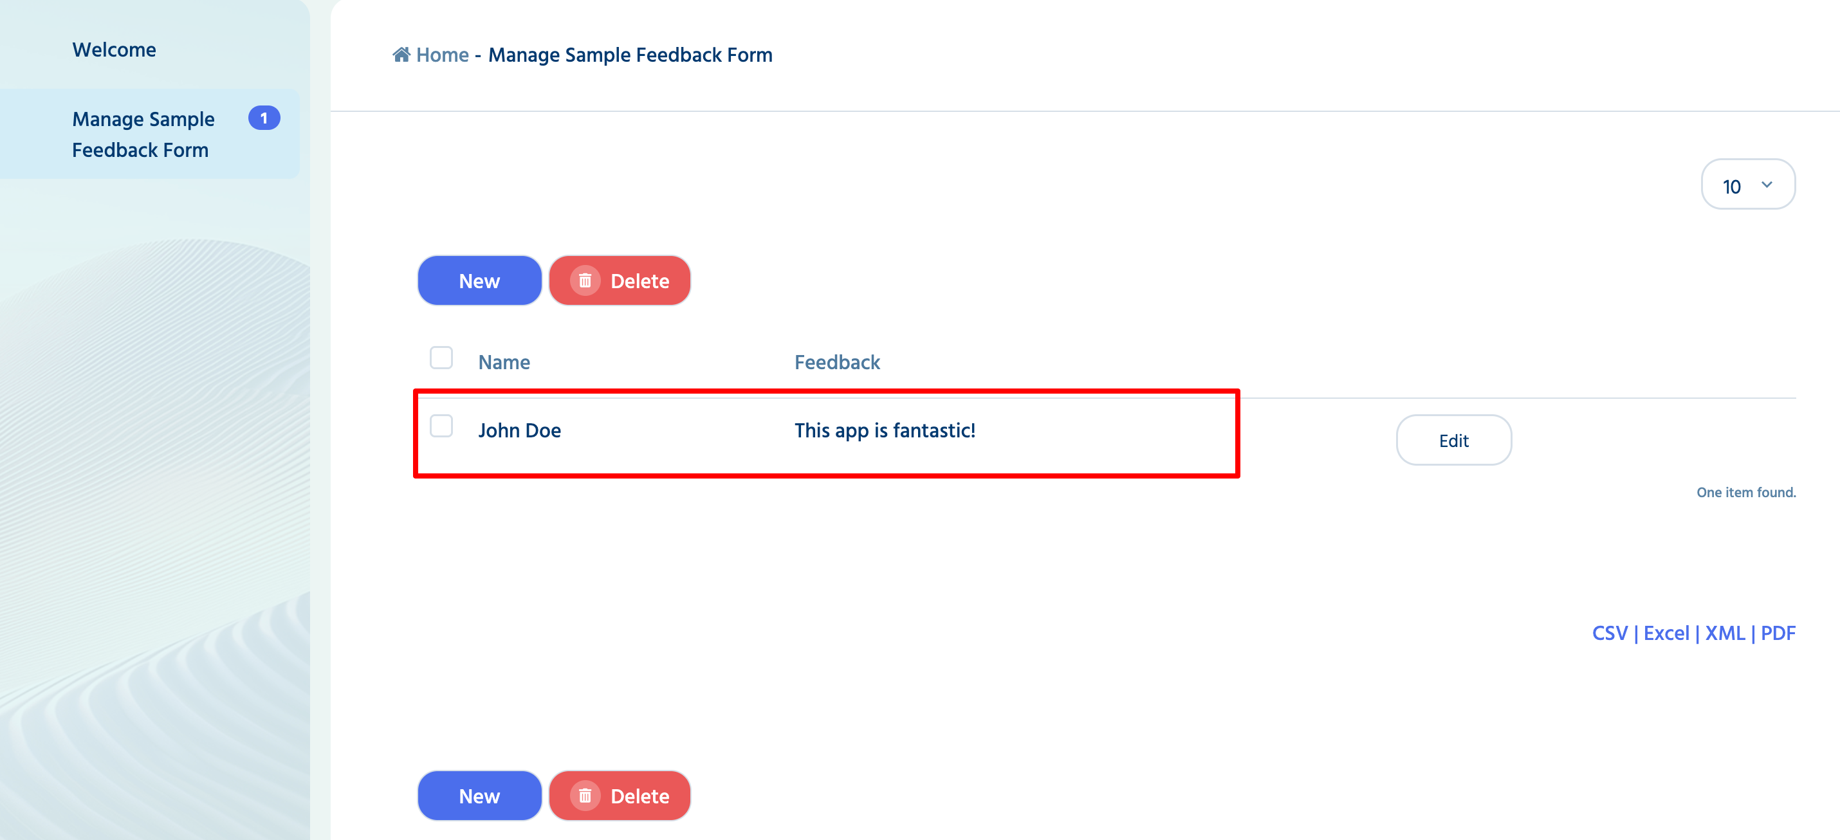Toggle the select-all checkbox in table header
The width and height of the screenshot is (1840, 840).
(x=441, y=358)
